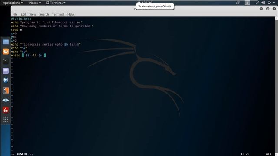This screenshot has height=156, width=278.
Task: Click the 'read n' line
Action: (x=17, y=30)
